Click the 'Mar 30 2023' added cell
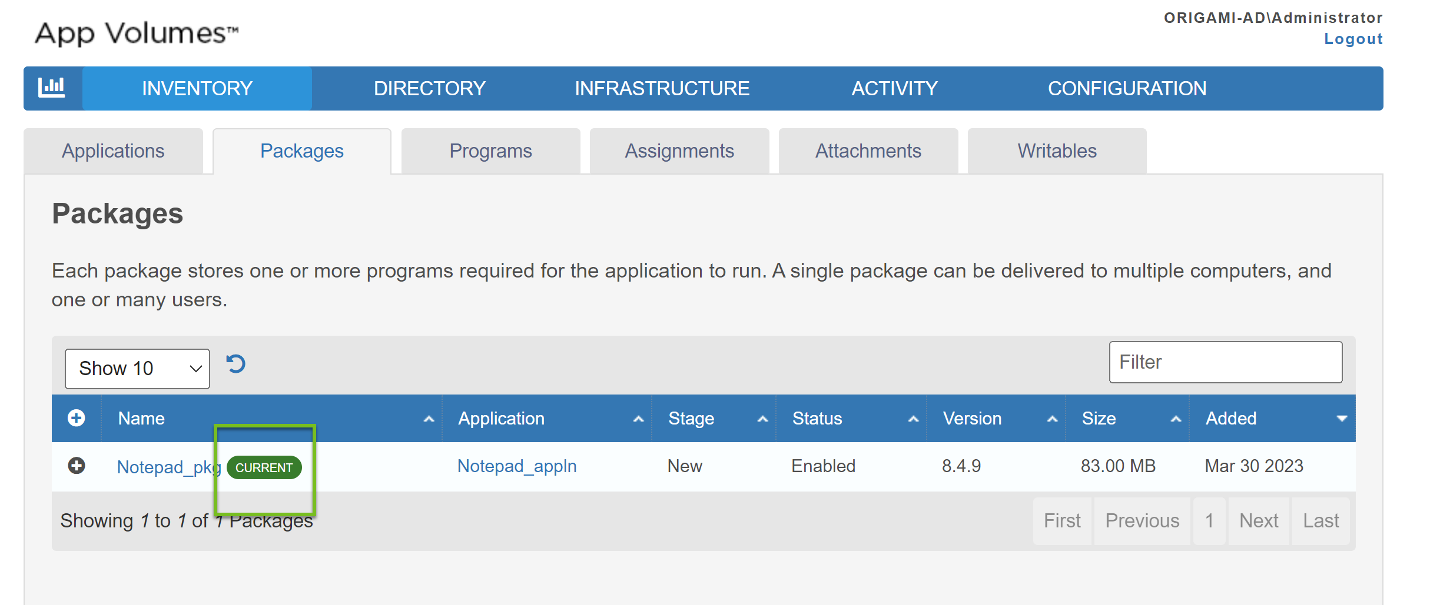 tap(1254, 466)
